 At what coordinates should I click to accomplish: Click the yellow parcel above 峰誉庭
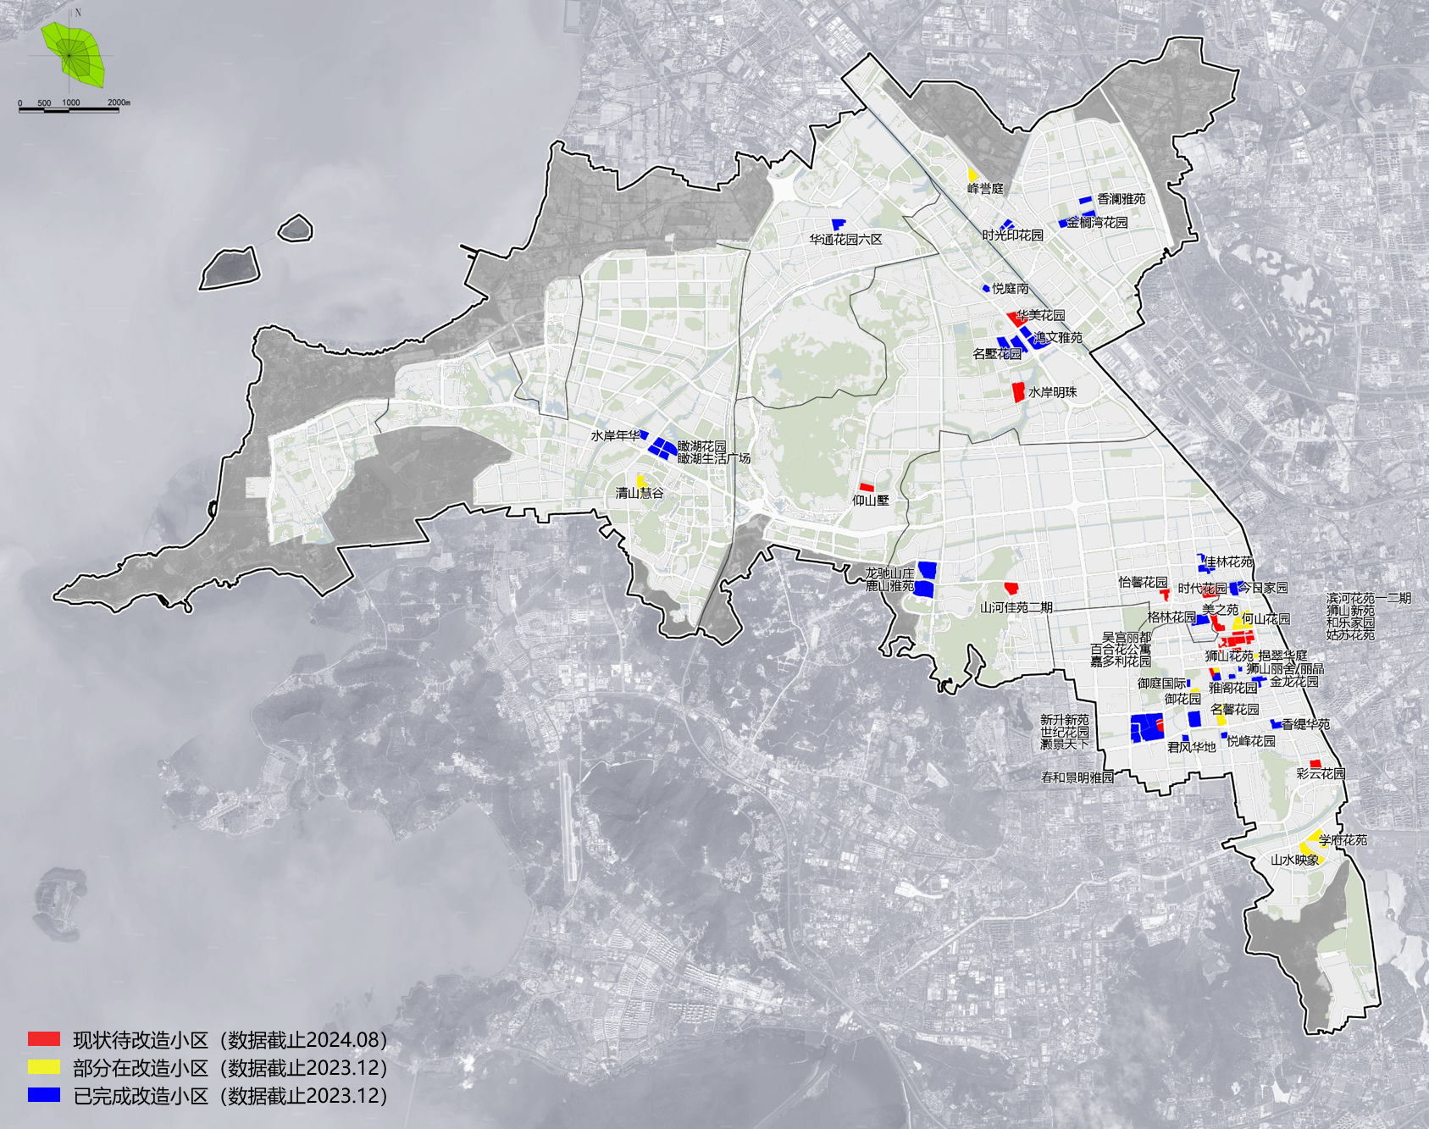[973, 174]
